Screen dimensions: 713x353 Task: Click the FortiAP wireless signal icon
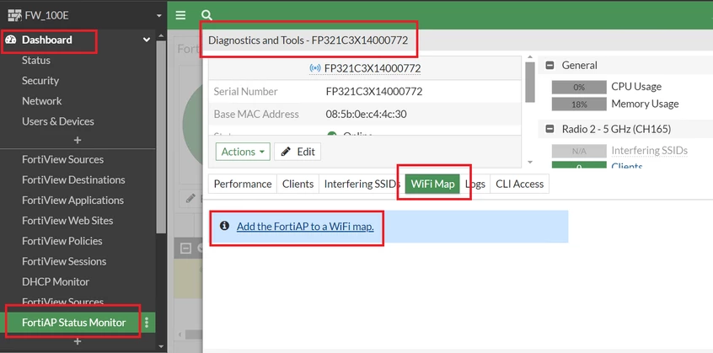tap(315, 68)
